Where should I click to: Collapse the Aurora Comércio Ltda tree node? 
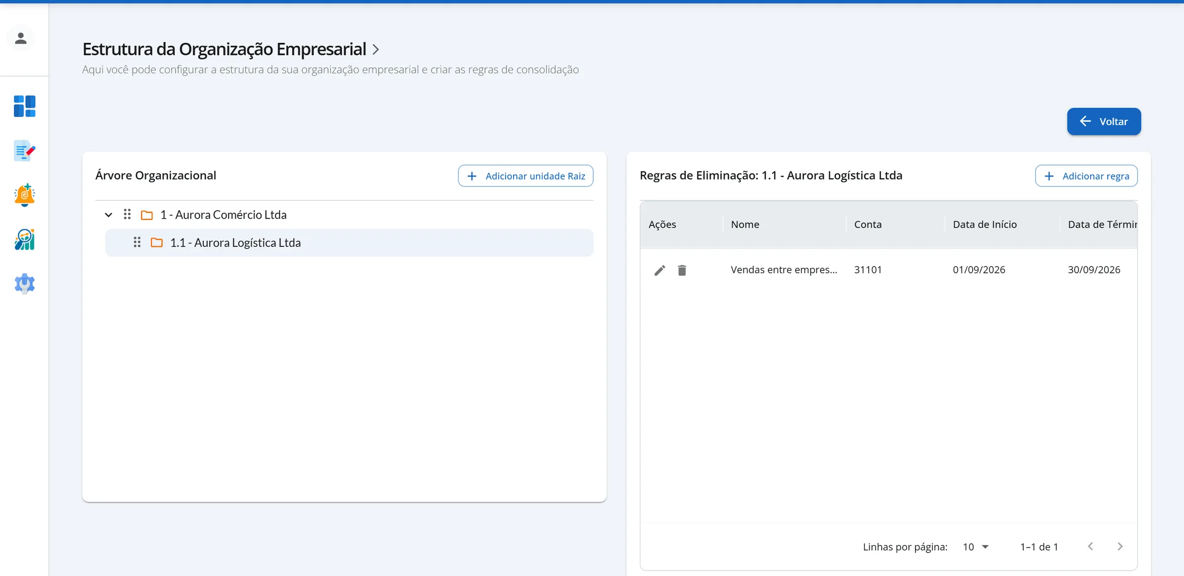(x=109, y=215)
